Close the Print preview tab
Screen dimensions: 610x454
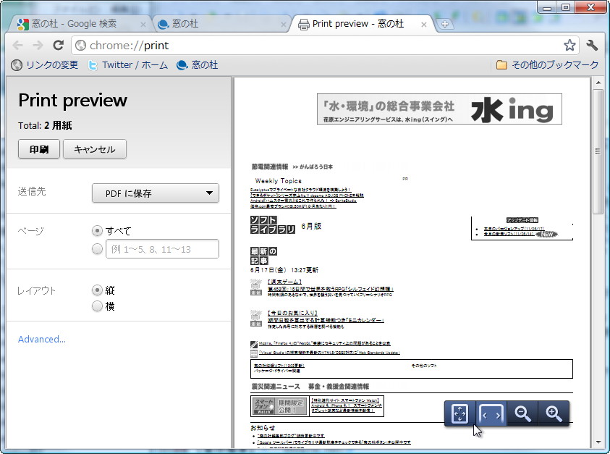423,25
